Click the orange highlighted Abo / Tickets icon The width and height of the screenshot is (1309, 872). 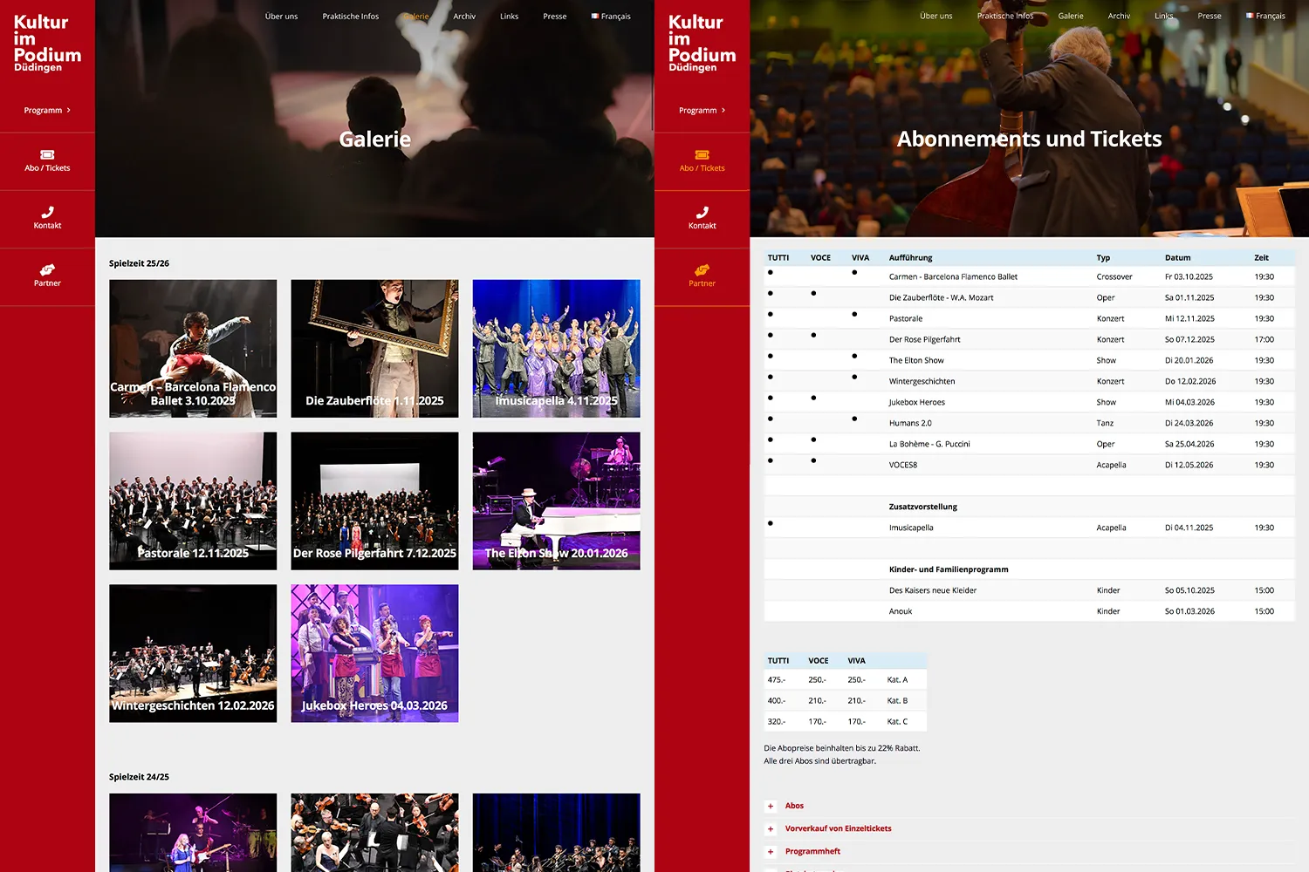702,154
